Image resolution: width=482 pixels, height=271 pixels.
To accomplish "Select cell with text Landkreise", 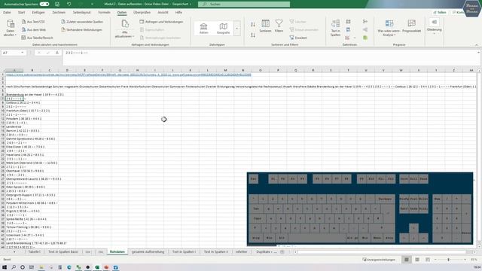I will (14, 126).
